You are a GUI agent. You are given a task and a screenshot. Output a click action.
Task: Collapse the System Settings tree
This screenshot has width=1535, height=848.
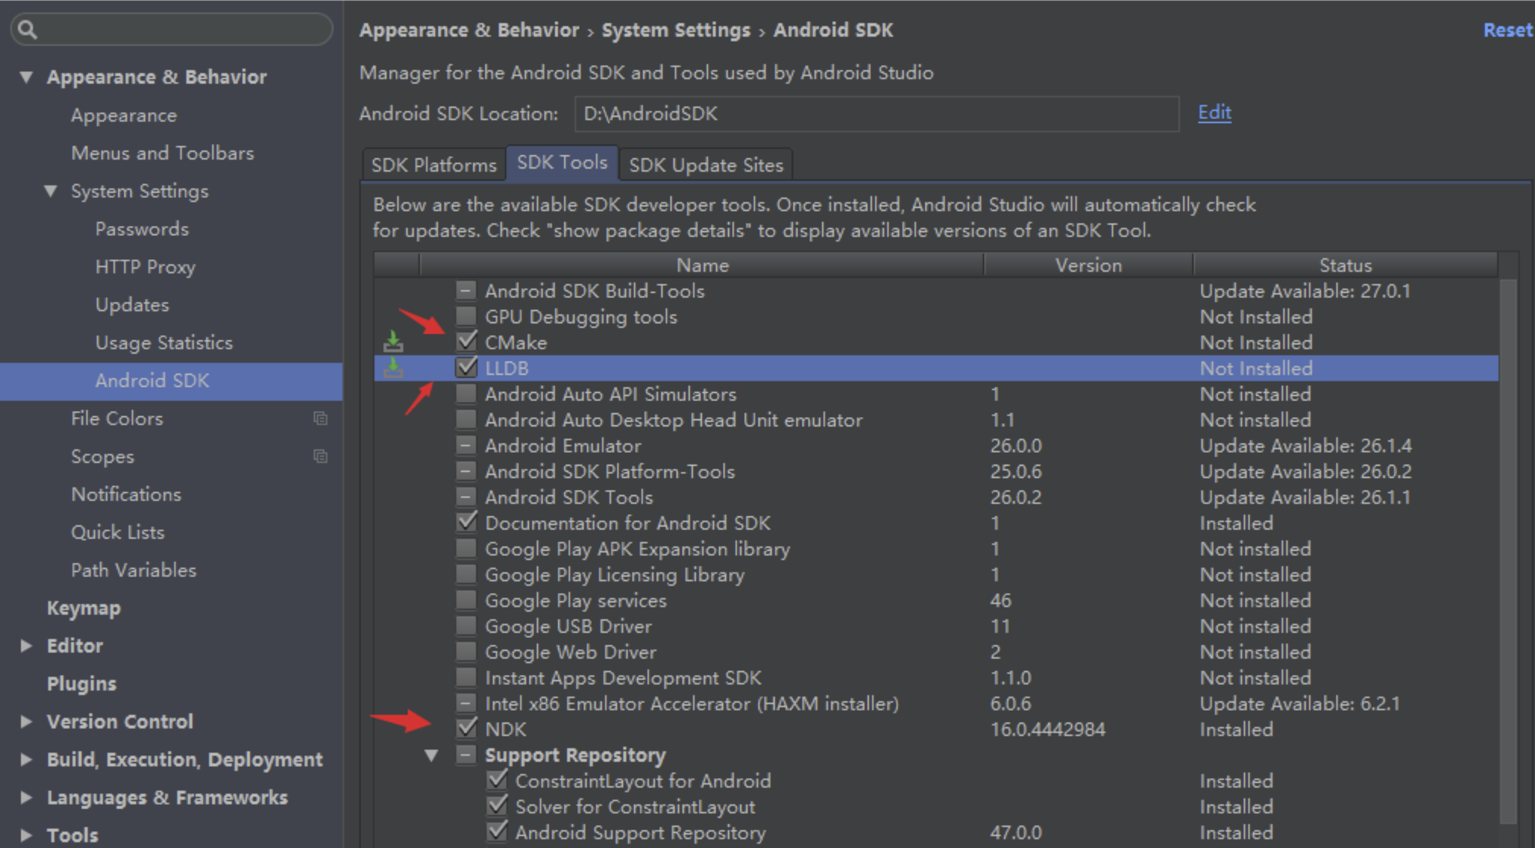51,191
